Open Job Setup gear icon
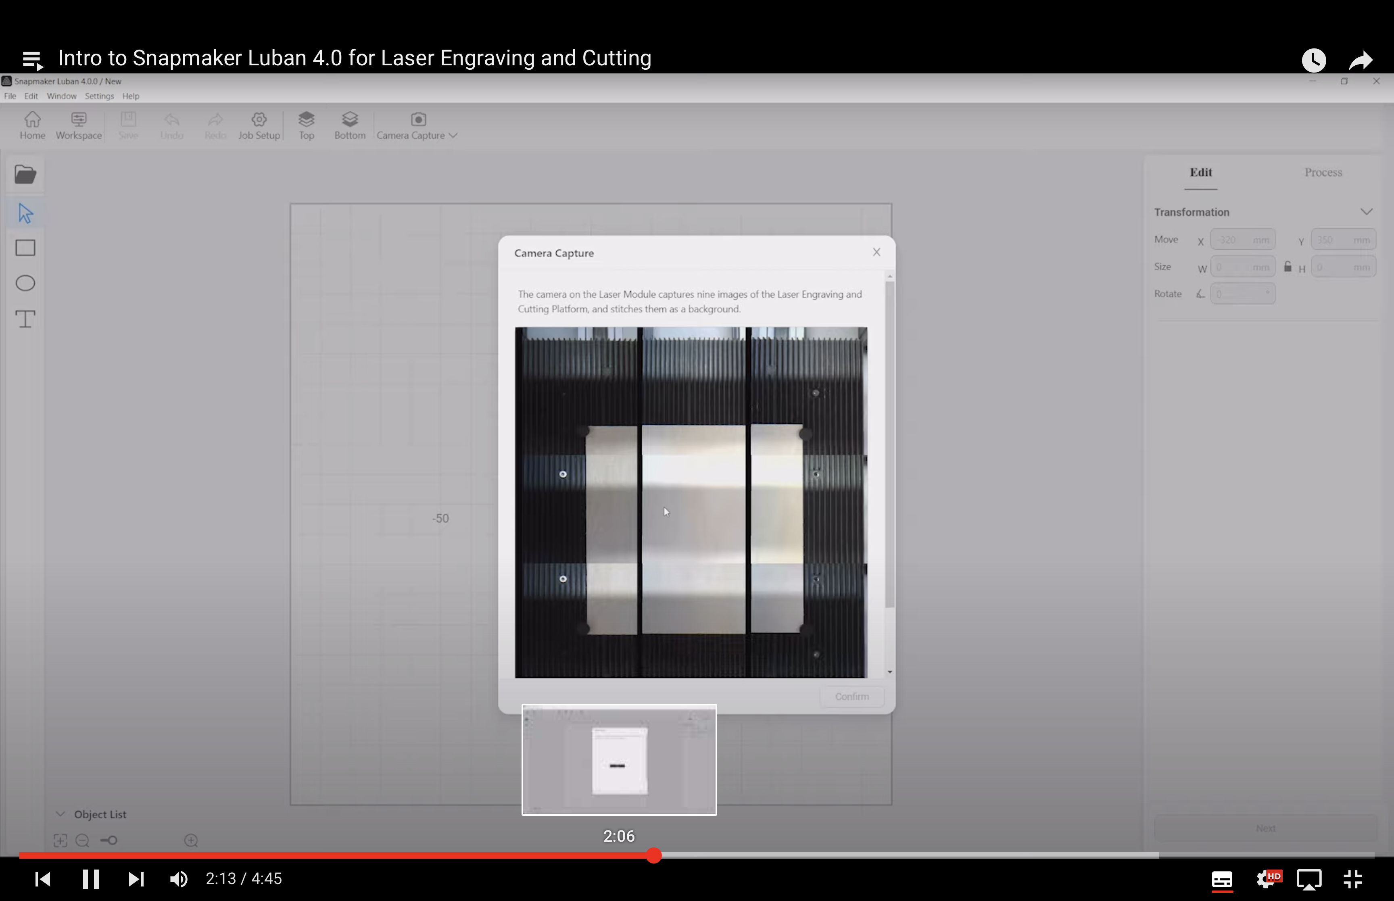 [x=259, y=125]
